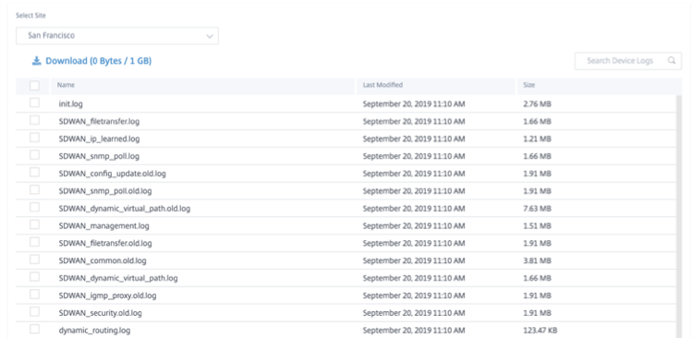Screen dimensions: 693x338
Task: Click the SDWAN_snmp_poll.log file name
Action: 99,156
